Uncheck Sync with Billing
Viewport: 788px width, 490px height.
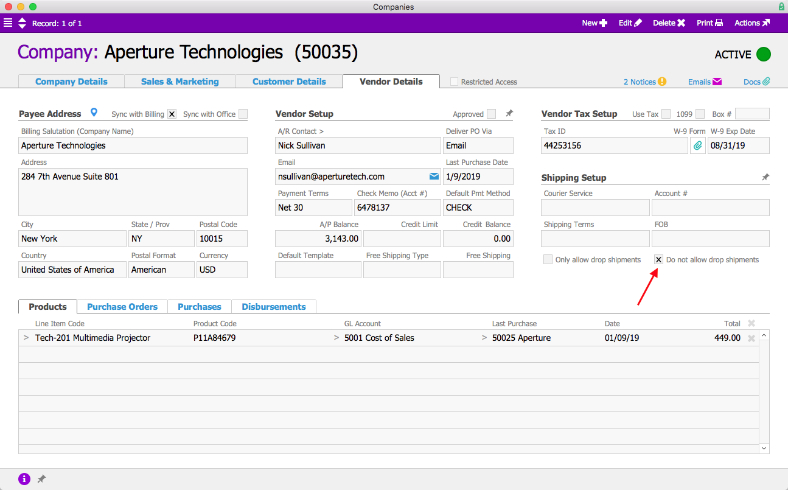[x=172, y=114]
